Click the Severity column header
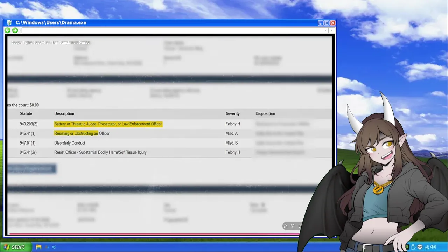448x252 pixels. coord(233,114)
